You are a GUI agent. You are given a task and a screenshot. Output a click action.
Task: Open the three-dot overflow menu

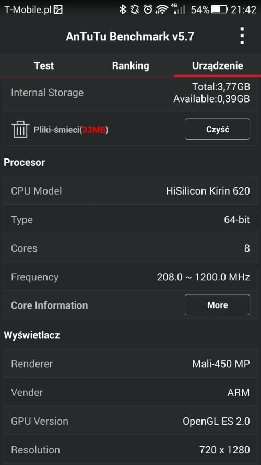242,36
